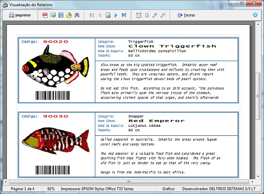This screenshot has height=194, width=264.
Task: Click the horizontal scrollbar thumb
Action: tap(129, 182)
